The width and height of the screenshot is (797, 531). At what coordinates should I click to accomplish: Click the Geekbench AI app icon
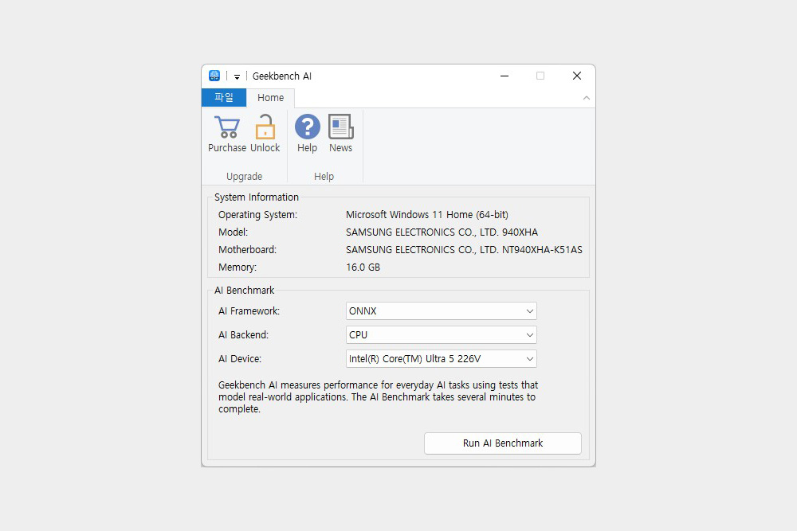click(x=214, y=76)
